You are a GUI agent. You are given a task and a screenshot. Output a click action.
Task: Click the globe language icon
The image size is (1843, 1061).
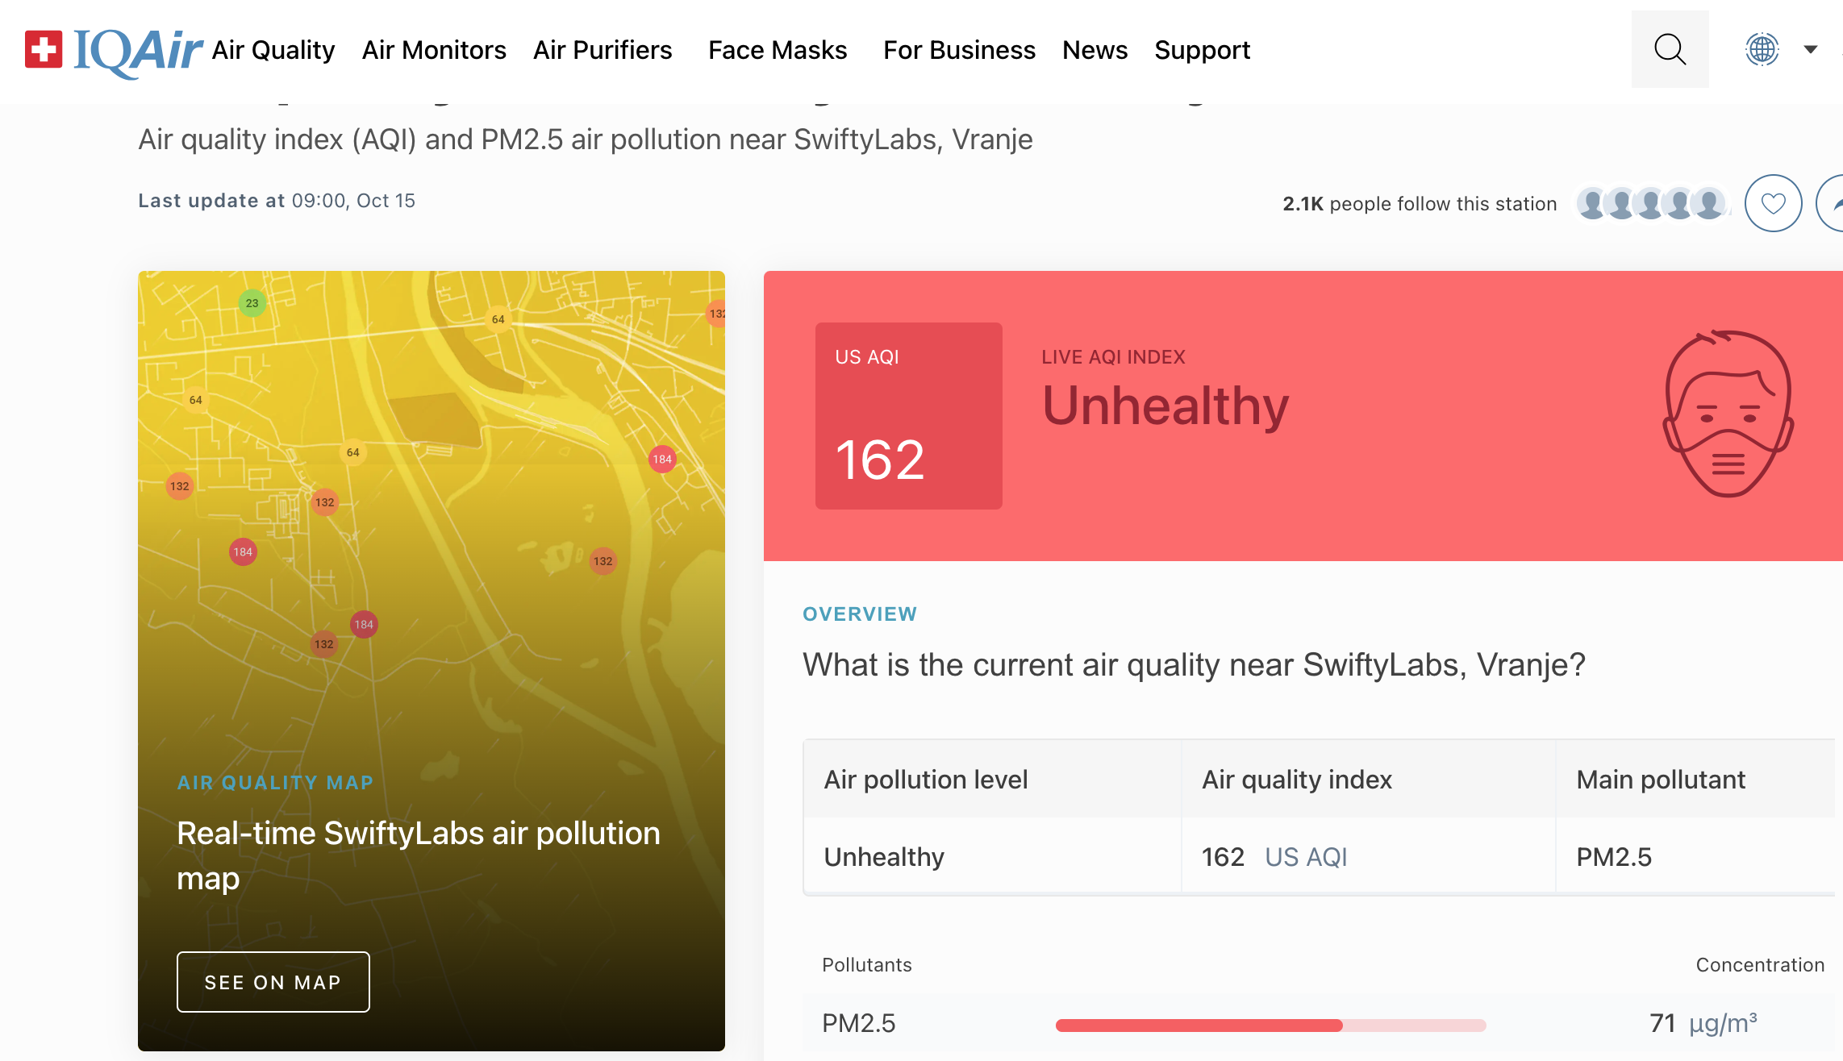coord(1762,50)
